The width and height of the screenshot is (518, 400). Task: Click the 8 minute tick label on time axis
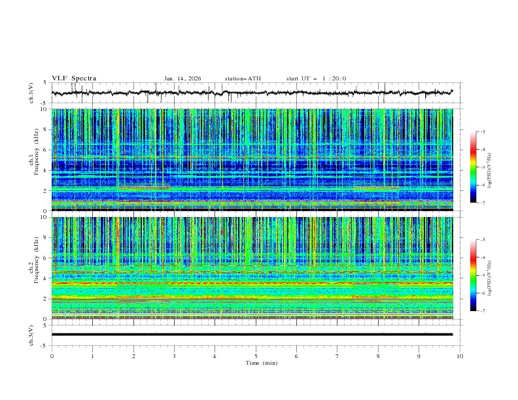tap(378, 356)
